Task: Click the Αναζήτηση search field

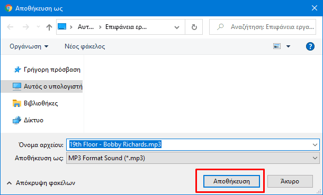Action: (x=263, y=27)
